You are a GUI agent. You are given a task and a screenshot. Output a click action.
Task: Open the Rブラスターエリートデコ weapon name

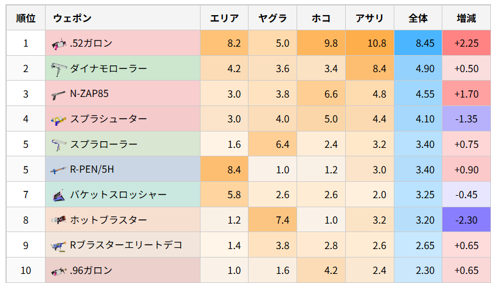[x=126, y=245]
